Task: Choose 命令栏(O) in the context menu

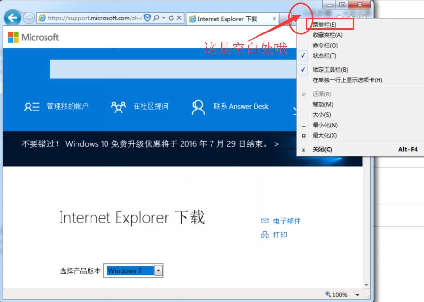Action: 361,45
